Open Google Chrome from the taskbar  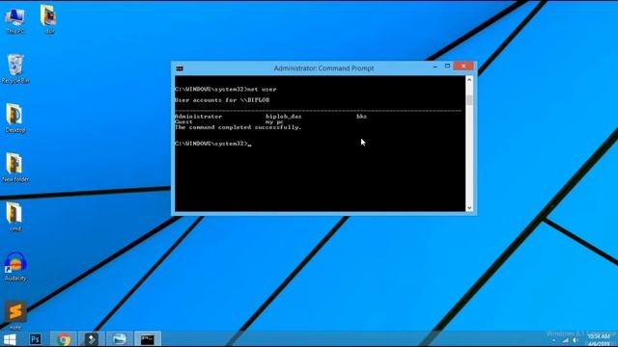pyautogui.click(x=64, y=339)
